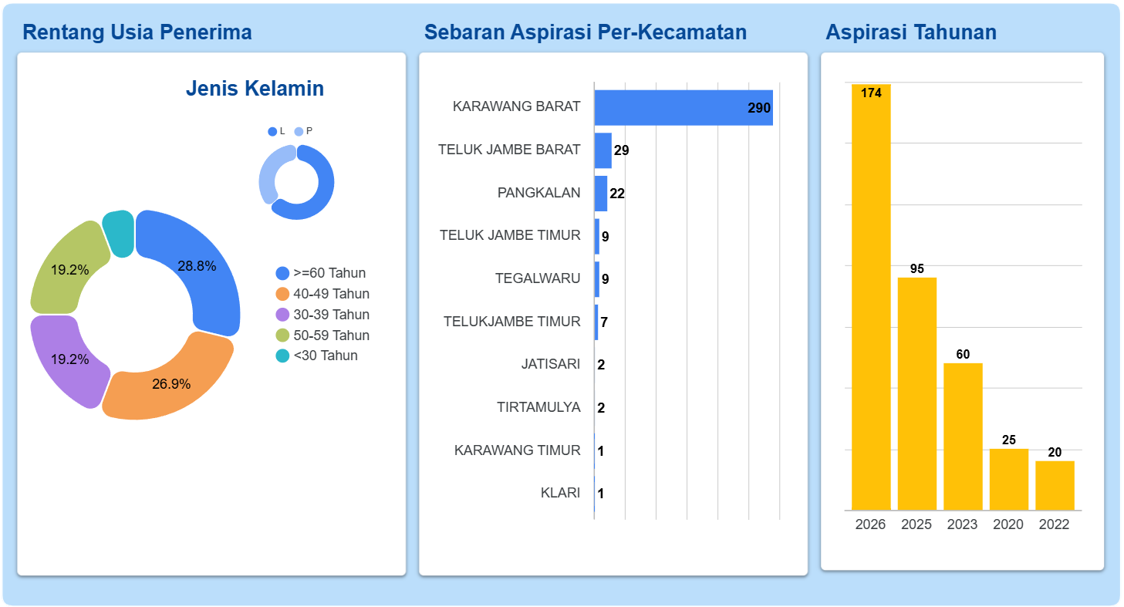The height and width of the screenshot is (607, 1124).
Task: Click the L legend dot in Jenis Kelamin
Action: pyautogui.click(x=272, y=132)
